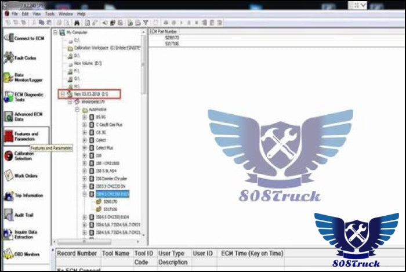Viewport: 406px width, 272px height.
Task: Click the funnel filter toolbar icon
Action: click(x=146, y=22)
